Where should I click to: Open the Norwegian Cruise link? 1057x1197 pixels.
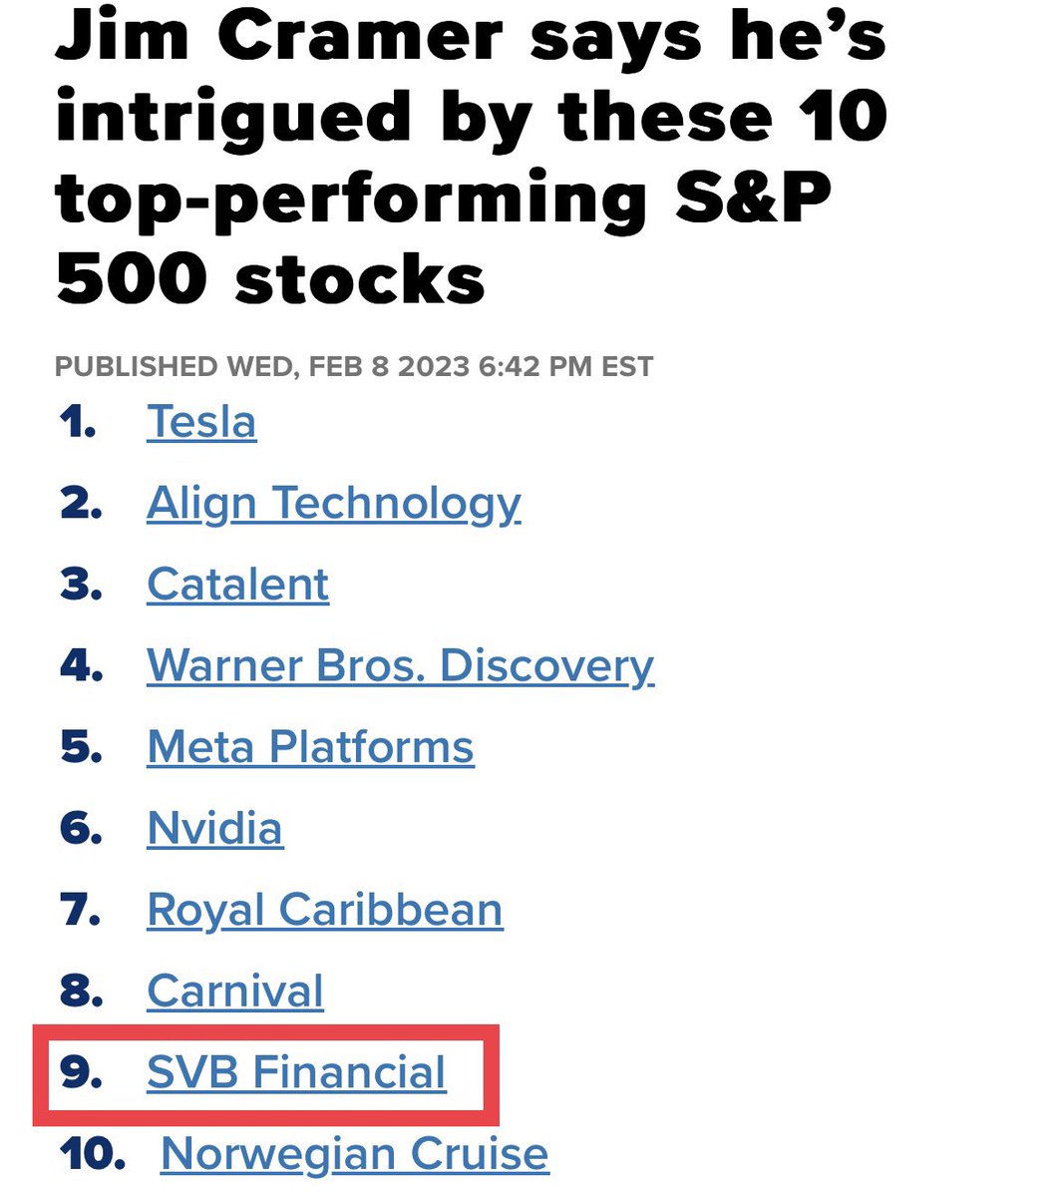pos(354,1155)
